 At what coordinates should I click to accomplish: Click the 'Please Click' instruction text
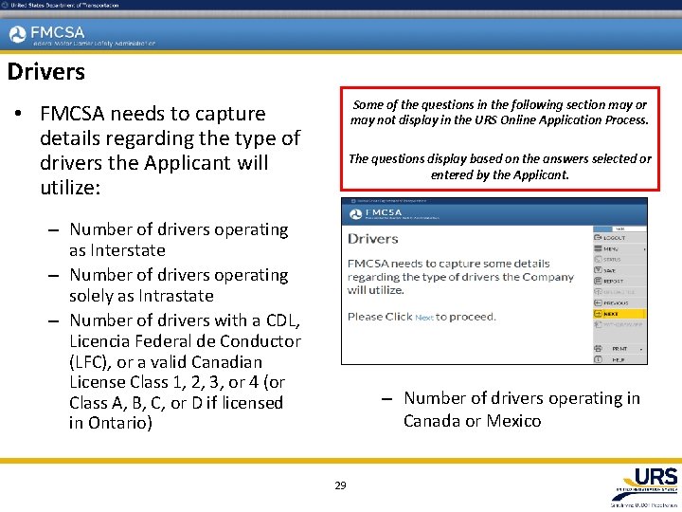click(380, 317)
